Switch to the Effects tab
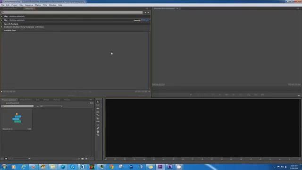Screen dimensions: 302x170 pyautogui.click(x=46, y=100)
